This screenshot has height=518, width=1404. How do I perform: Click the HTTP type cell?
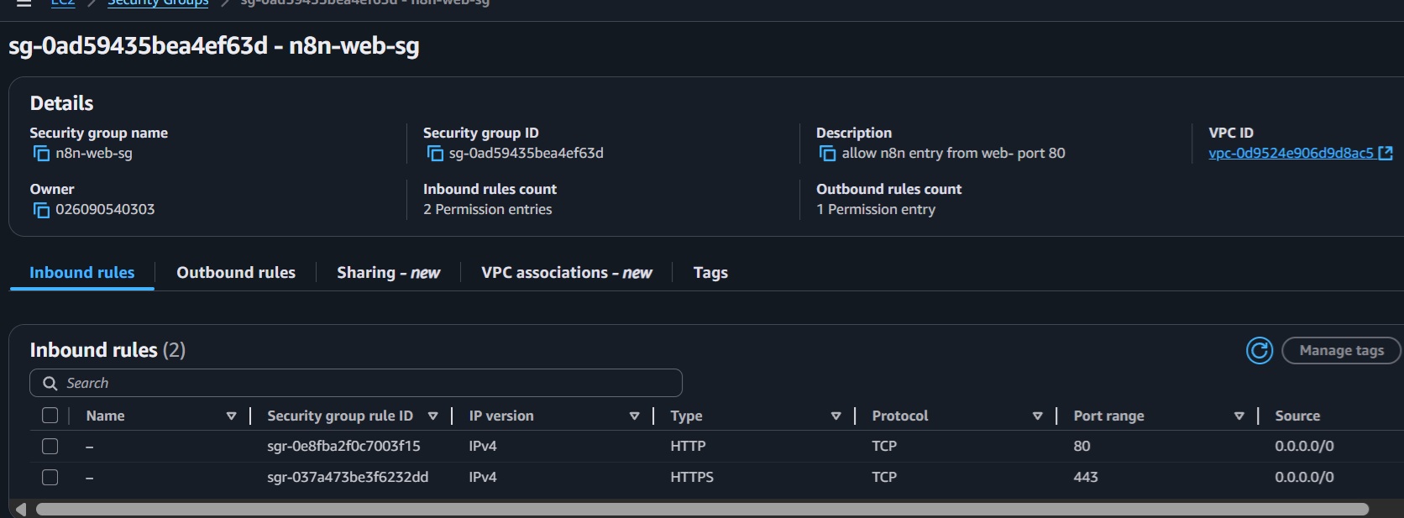pos(688,446)
